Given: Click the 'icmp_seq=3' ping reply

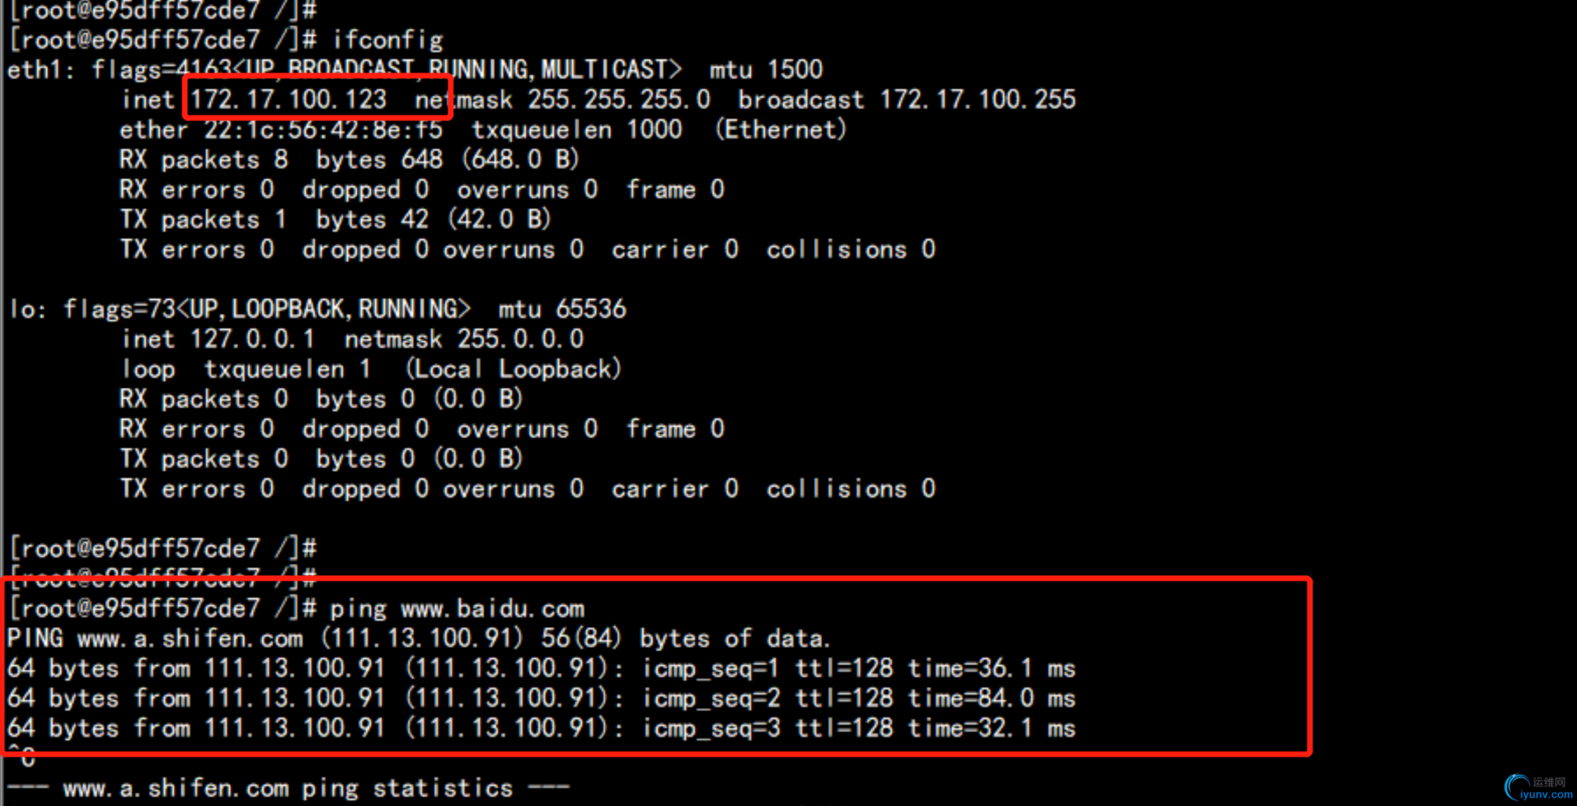Looking at the screenshot, I should click(x=711, y=728).
